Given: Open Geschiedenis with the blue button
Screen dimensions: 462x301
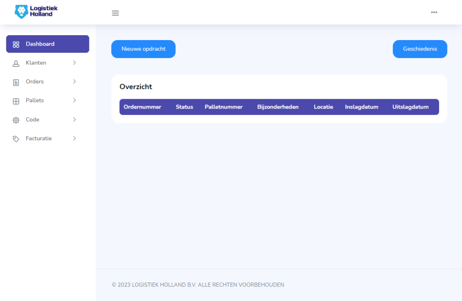Looking at the screenshot, I should (420, 49).
